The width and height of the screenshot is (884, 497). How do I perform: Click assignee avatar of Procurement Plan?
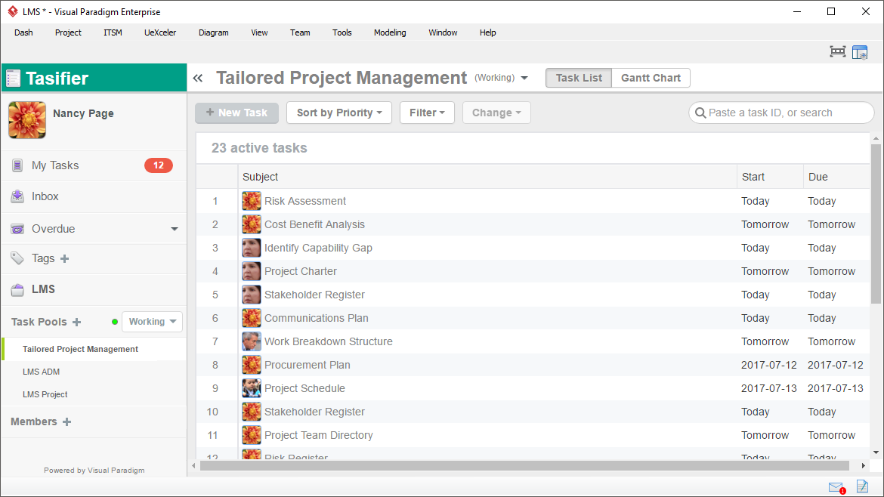pyautogui.click(x=252, y=365)
